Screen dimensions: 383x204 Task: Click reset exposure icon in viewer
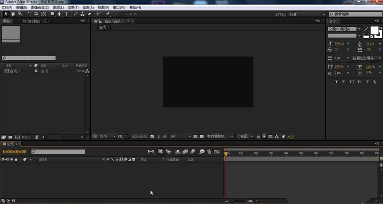pos(283,137)
